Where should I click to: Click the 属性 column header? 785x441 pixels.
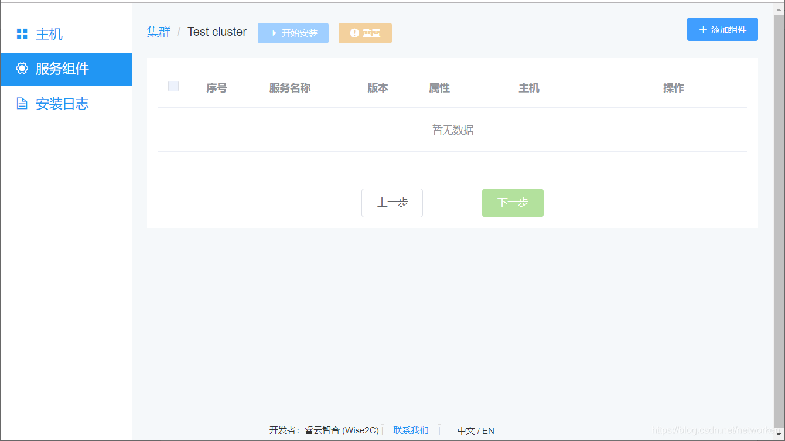click(x=439, y=88)
